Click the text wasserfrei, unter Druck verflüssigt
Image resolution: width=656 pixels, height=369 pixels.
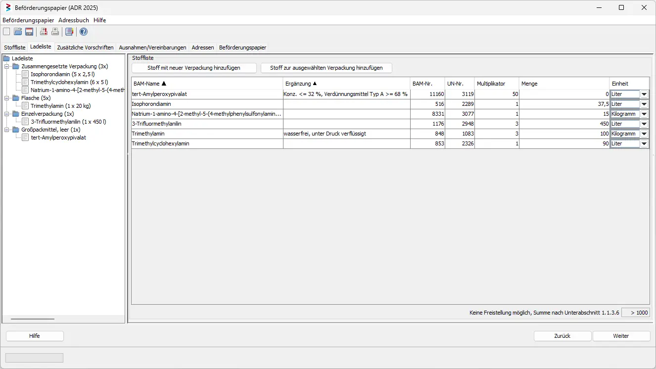tap(325, 134)
